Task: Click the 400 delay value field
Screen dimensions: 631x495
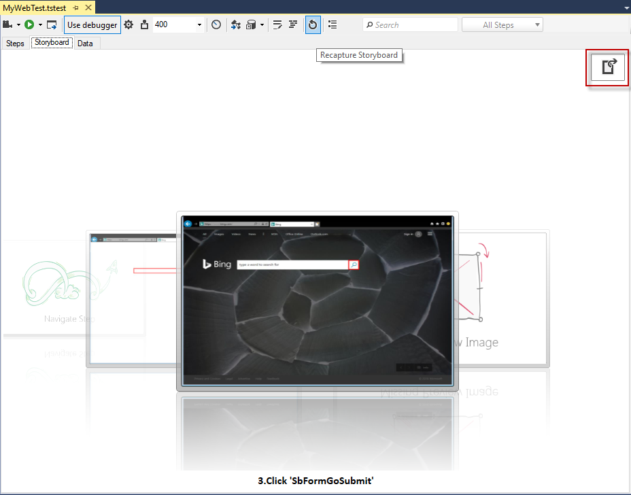Action: point(174,25)
